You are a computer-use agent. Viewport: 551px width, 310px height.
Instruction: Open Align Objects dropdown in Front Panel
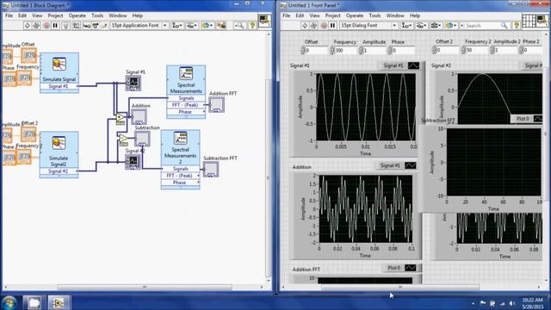406,25
